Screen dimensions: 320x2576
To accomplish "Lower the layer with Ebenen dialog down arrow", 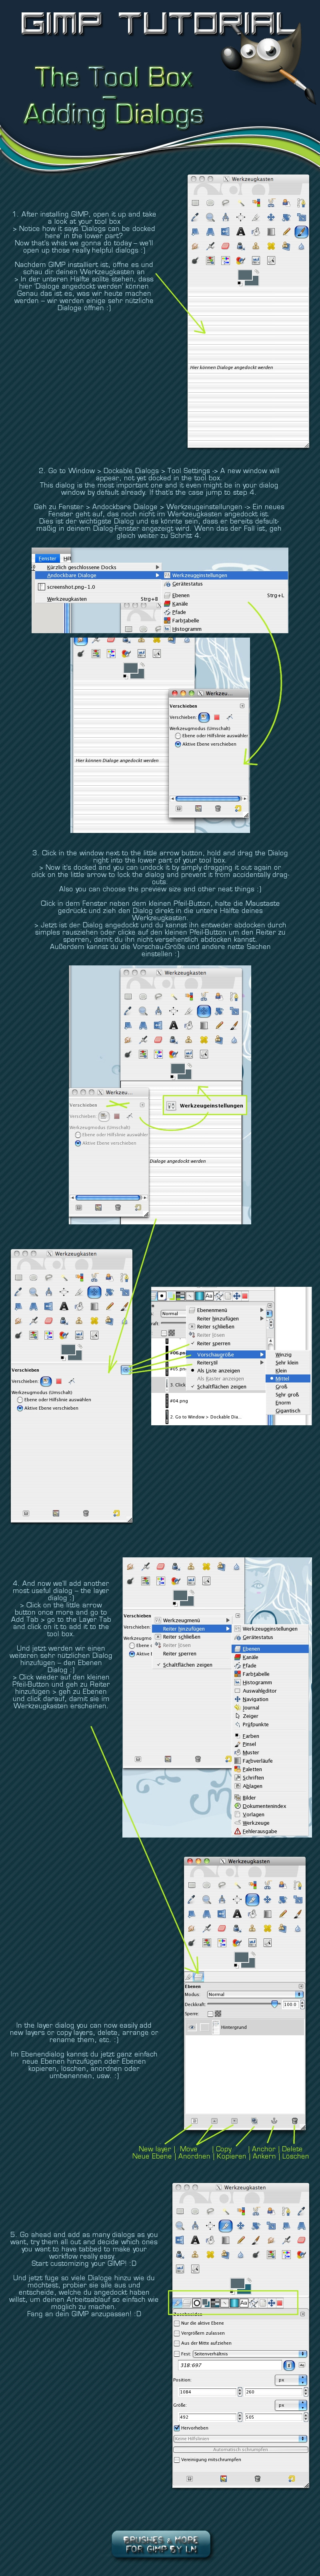I will point(234,2121).
